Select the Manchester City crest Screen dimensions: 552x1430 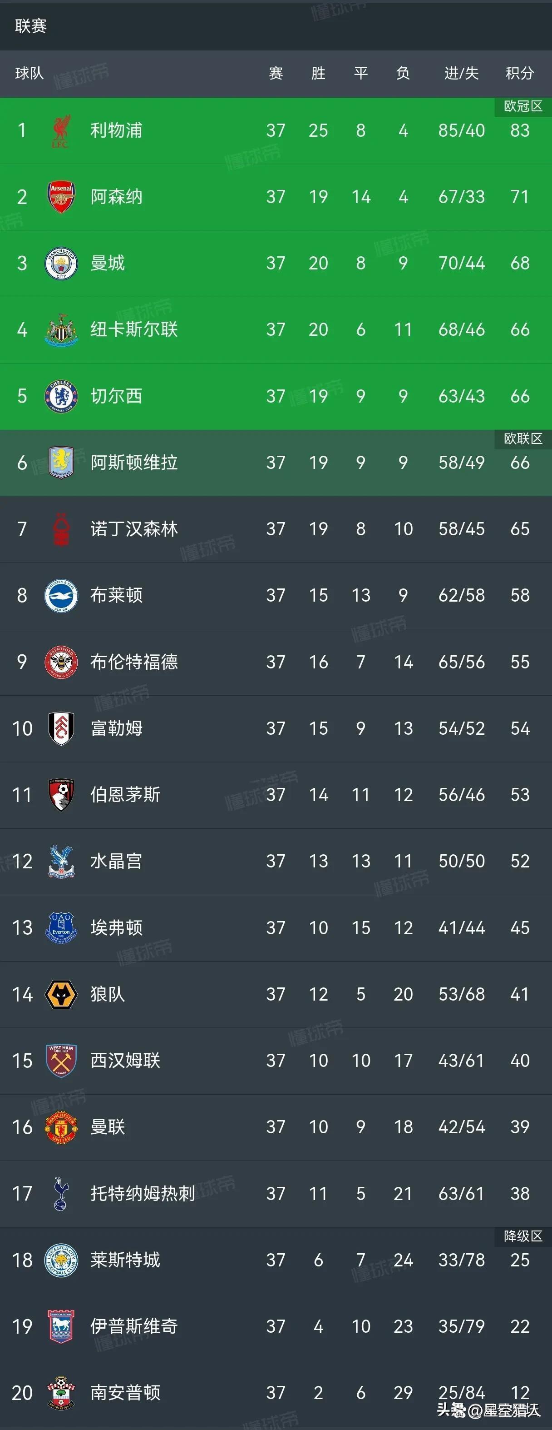point(61,263)
